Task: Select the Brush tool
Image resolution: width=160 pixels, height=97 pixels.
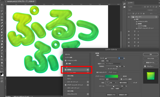Action: pyautogui.click(x=2, y=29)
